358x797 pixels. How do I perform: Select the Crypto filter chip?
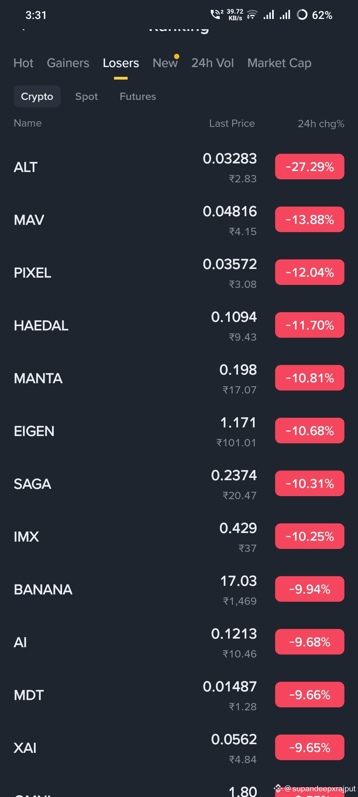point(37,96)
